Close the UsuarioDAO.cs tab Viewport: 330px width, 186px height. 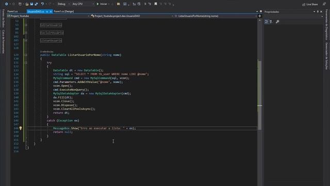point(51,11)
